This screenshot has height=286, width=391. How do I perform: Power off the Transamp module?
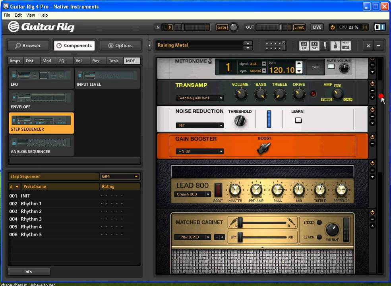(x=372, y=84)
